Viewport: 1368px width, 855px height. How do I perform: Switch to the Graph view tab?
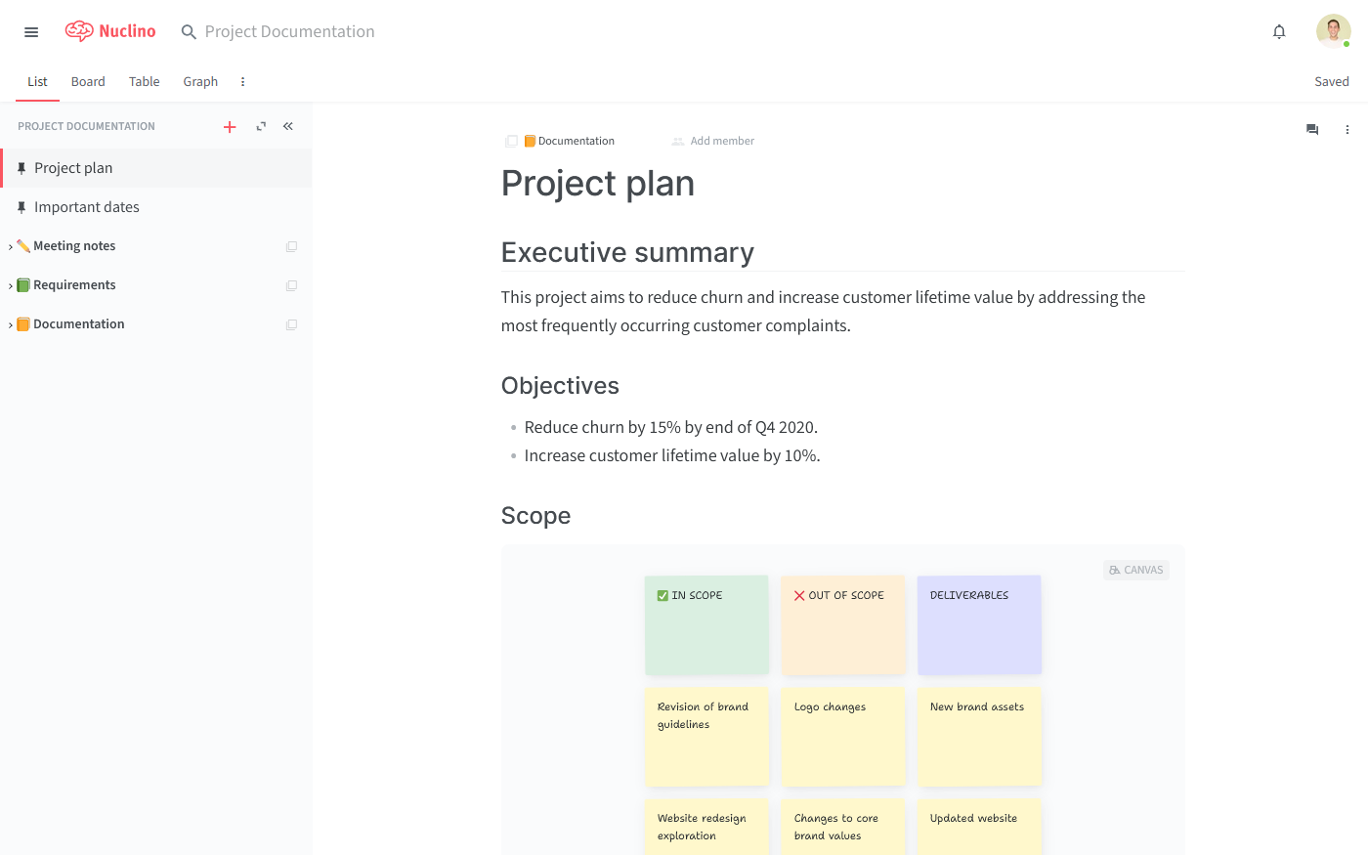tap(200, 82)
